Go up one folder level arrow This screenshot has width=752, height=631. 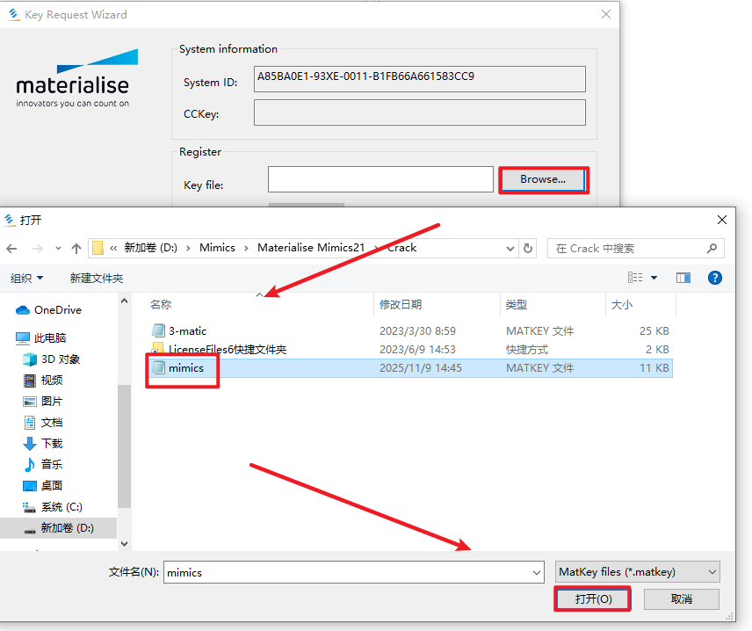[x=77, y=248]
